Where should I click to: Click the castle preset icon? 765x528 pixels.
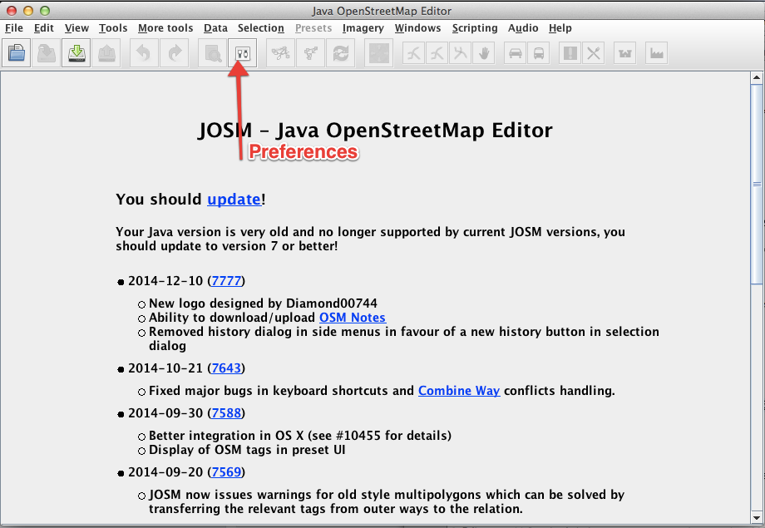(x=625, y=52)
